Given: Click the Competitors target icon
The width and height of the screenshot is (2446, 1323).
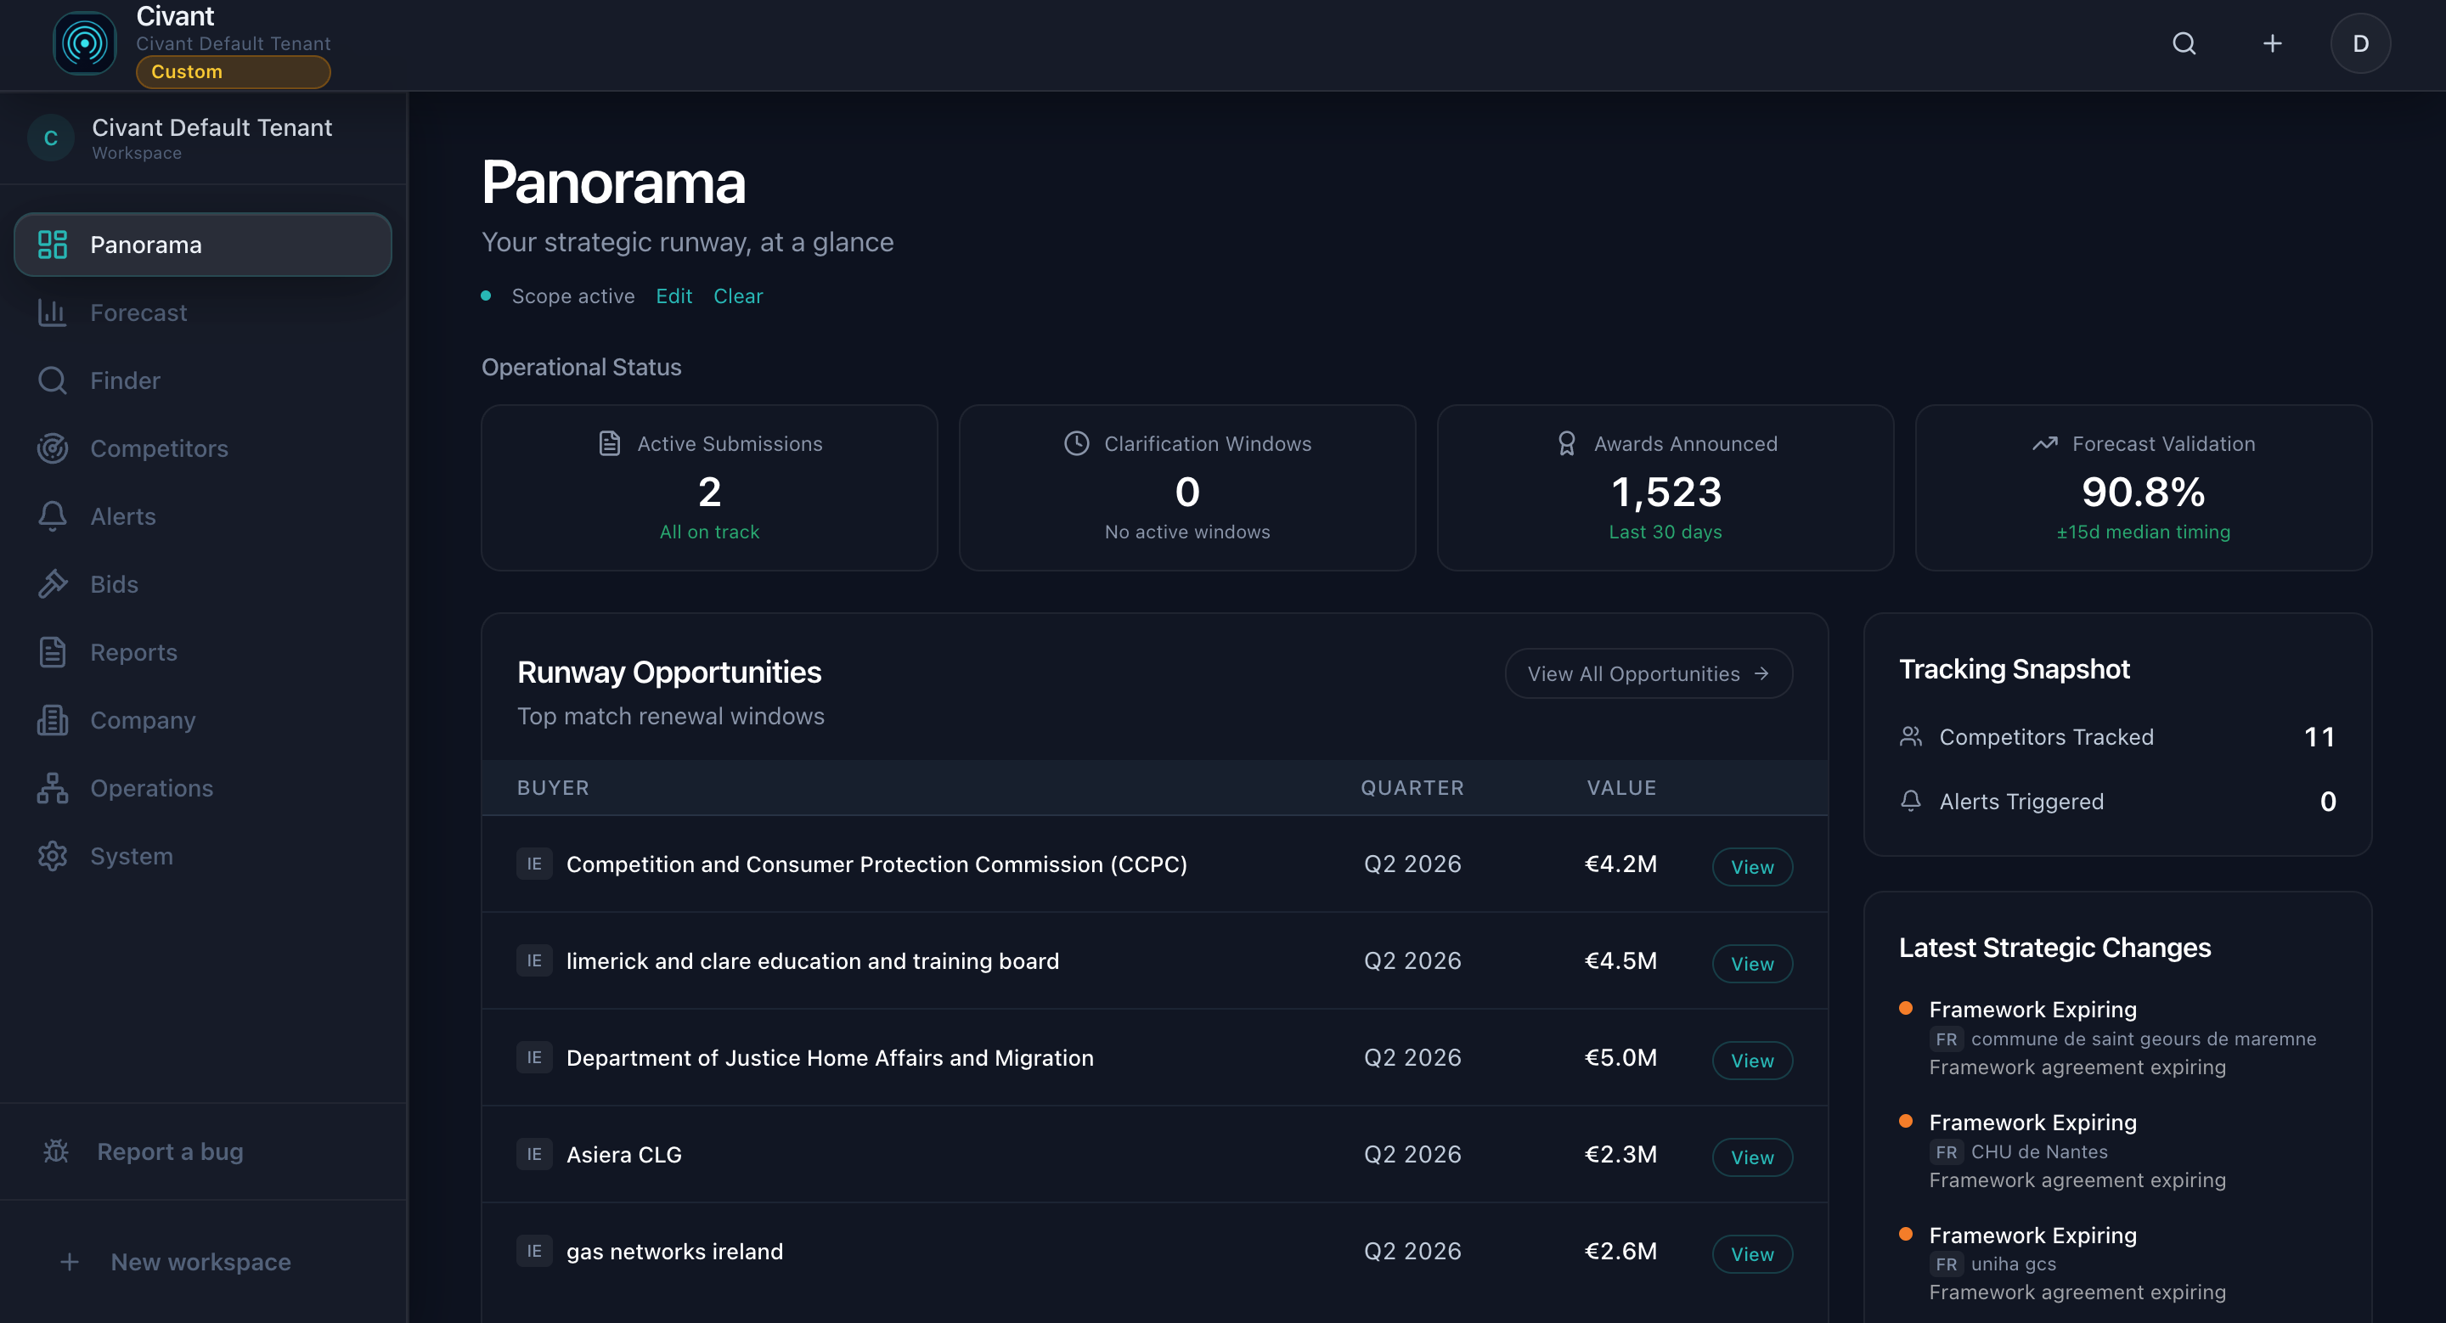Looking at the screenshot, I should pos(52,448).
